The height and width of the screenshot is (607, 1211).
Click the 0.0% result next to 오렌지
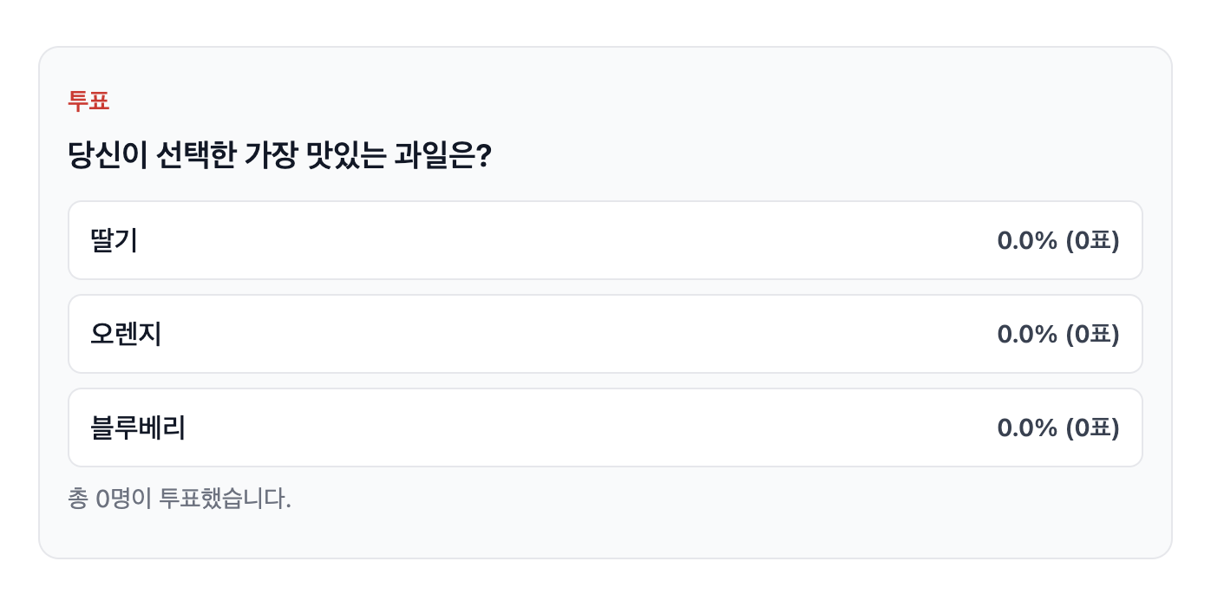[1027, 334]
